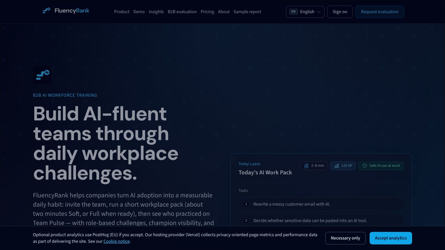The width and height of the screenshot is (445, 250).
Task: Select task 'Rewrite a messy customer email with AI.'
Action: [321, 204]
